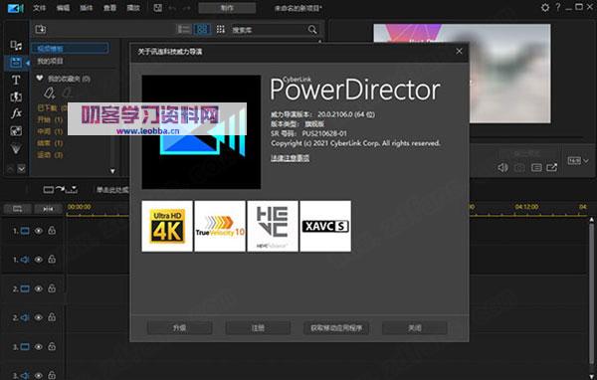Toggle lock on audio track 1
This screenshot has height=380, width=597.
(52, 259)
